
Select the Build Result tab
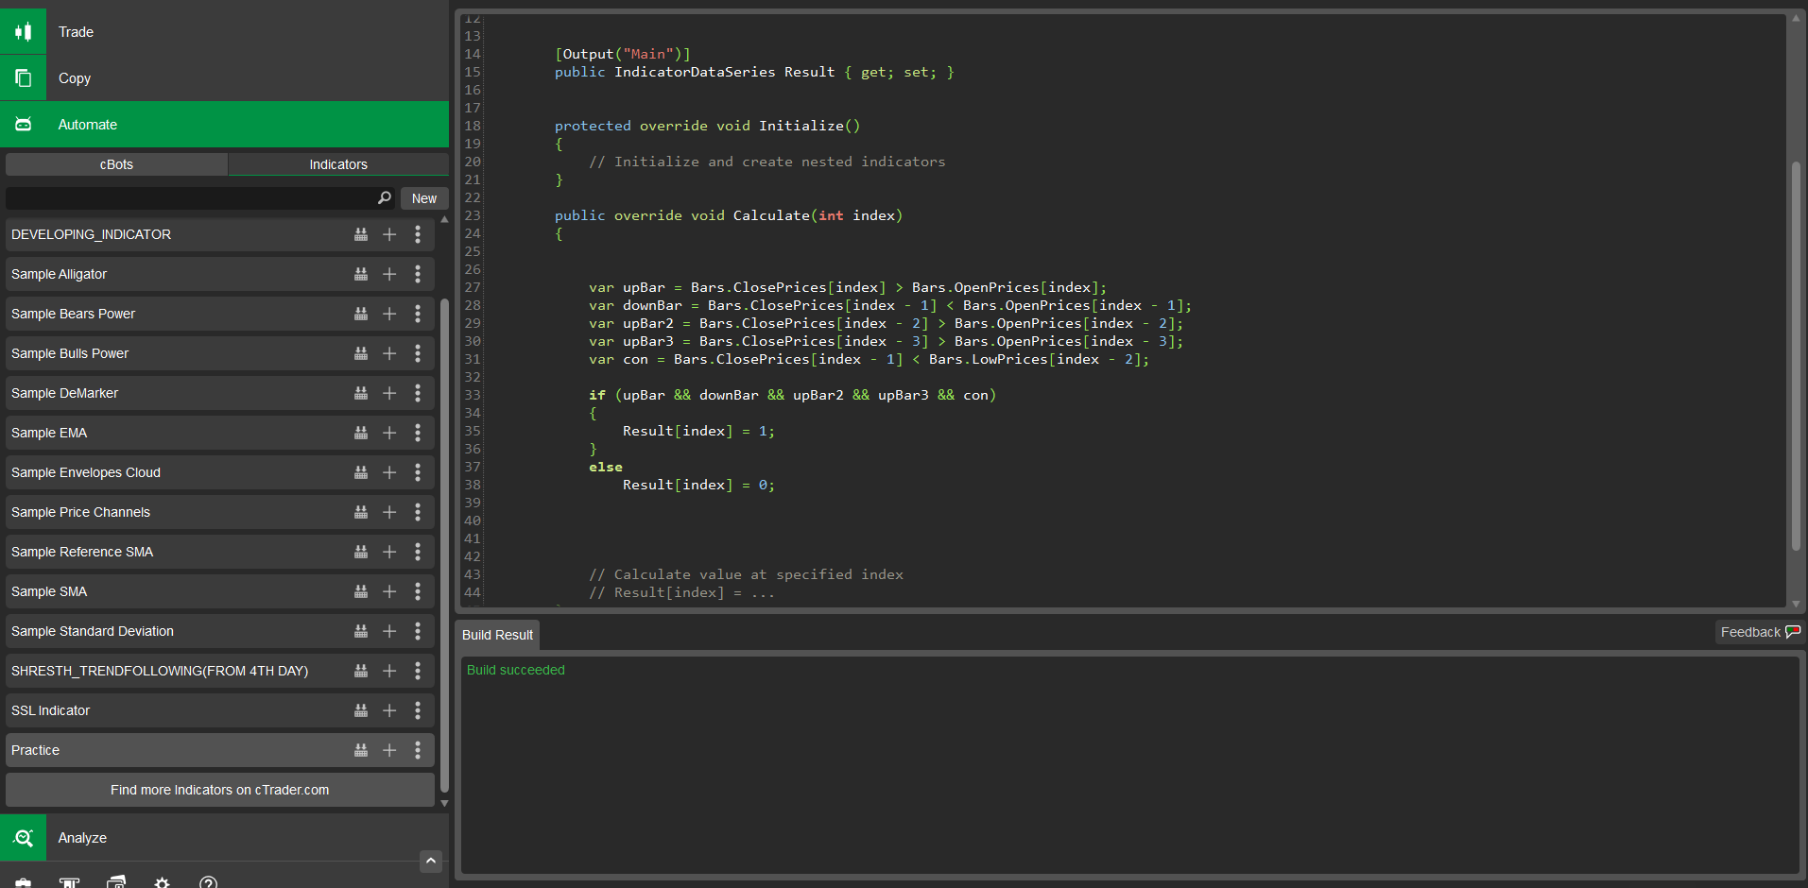[x=497, y=635]
